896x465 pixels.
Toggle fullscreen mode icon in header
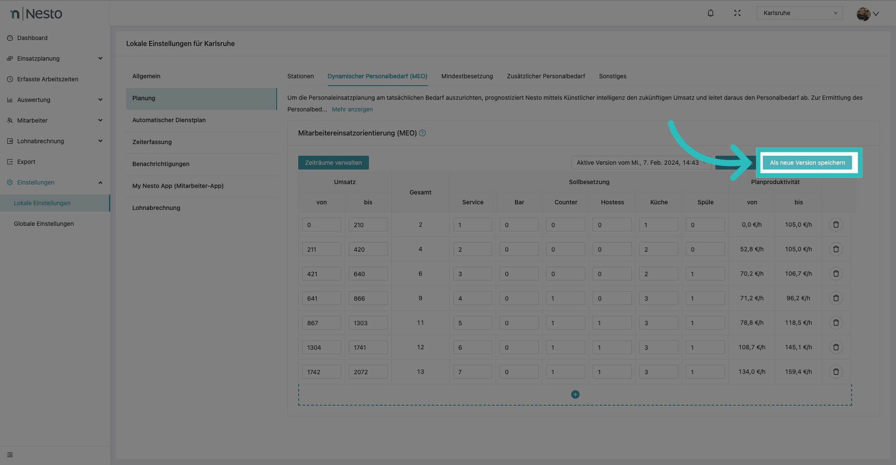pyautogui.click(x=737, y=13)
